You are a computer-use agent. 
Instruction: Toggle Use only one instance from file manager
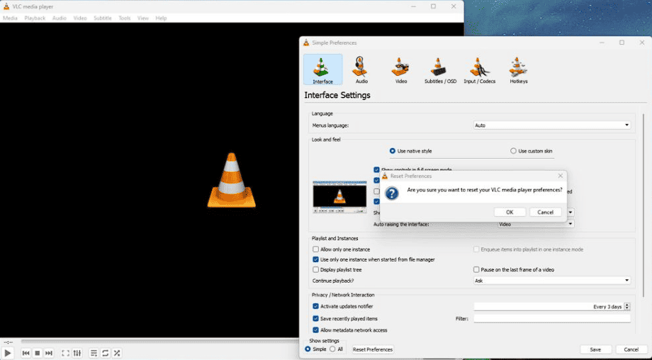coord(315,259)
